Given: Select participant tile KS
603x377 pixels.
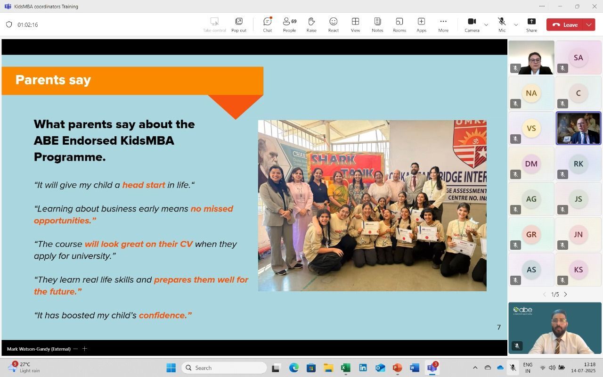Looking at the screenshot, I should pos(578,270).
